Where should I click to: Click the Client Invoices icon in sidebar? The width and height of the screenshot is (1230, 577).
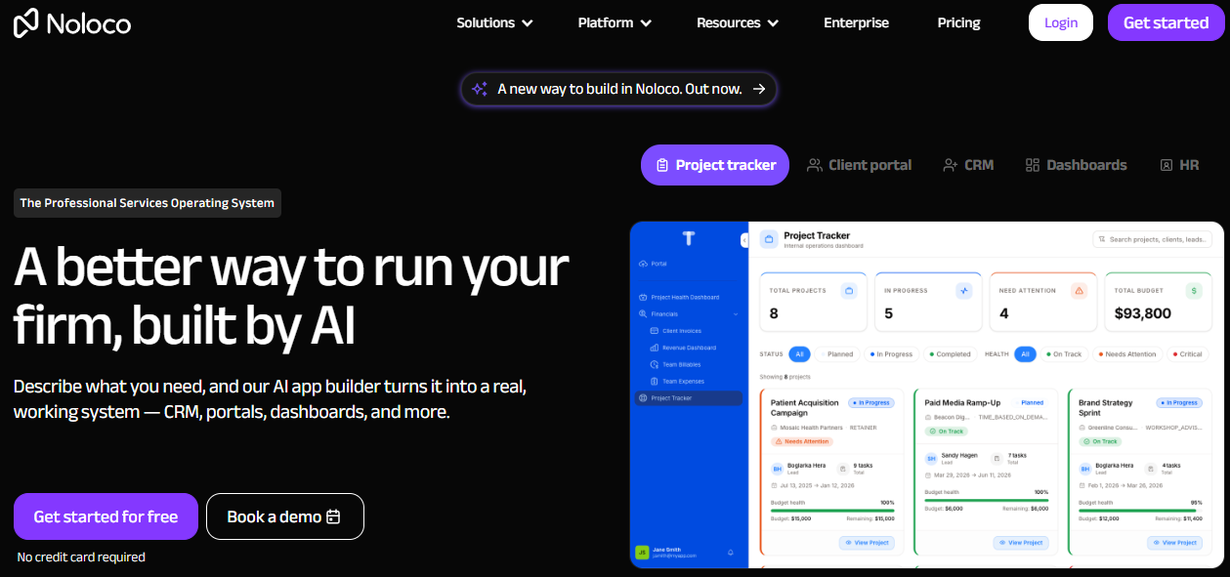654,331
